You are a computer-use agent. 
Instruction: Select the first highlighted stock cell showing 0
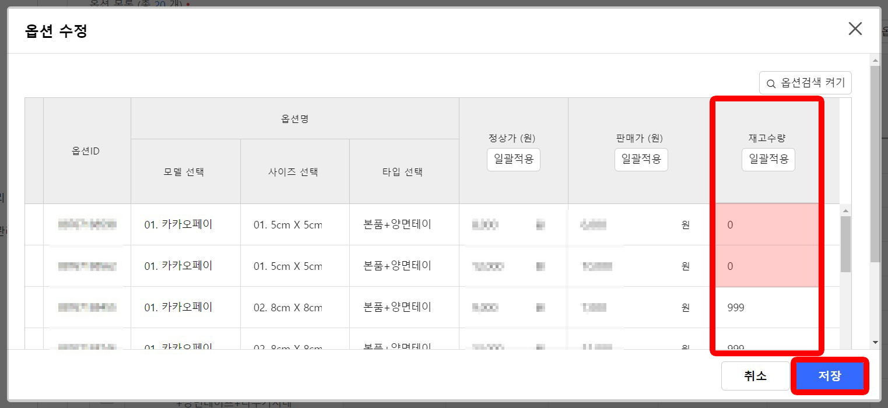(767, 224)
